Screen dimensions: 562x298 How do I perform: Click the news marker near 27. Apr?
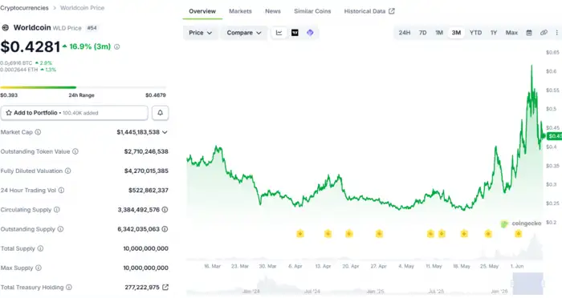[379, 234]
